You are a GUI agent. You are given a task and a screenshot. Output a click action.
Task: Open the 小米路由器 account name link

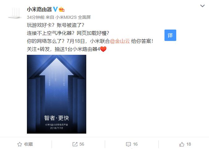(x=39, y=10)
